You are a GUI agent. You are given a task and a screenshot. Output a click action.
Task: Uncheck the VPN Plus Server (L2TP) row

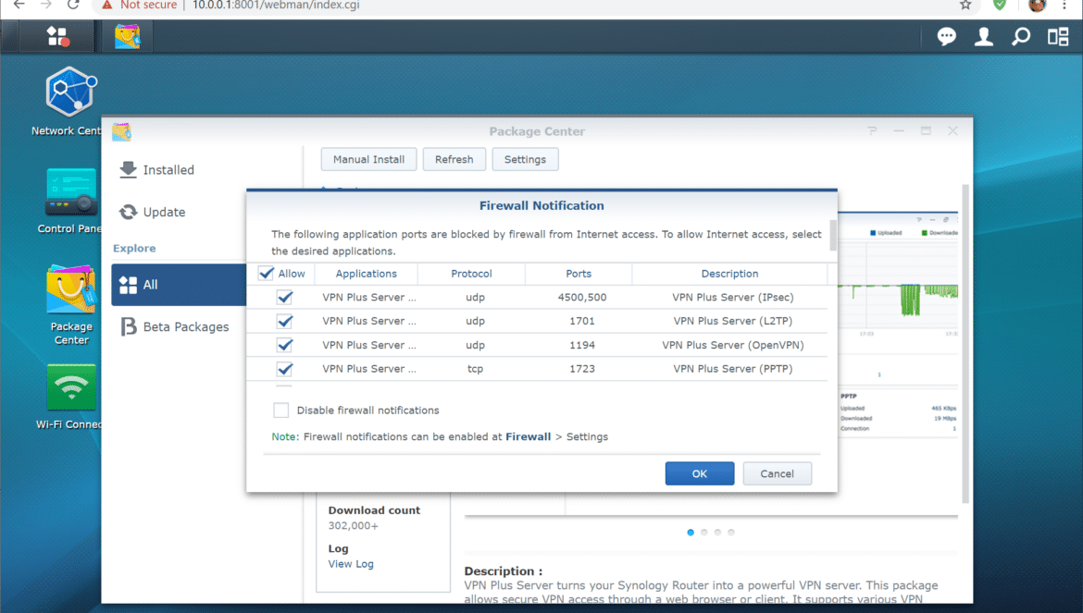tap(284, 322)
